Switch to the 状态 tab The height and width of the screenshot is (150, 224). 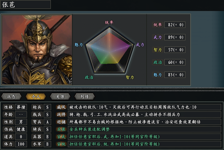point(11,97)
